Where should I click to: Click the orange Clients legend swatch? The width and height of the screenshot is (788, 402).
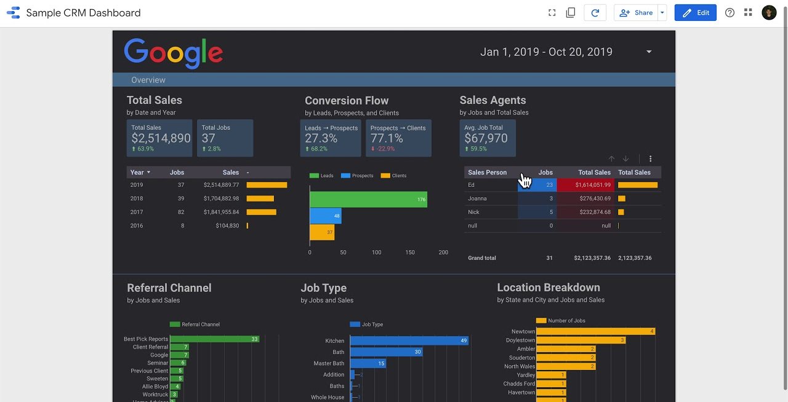(x=385, y=176)
